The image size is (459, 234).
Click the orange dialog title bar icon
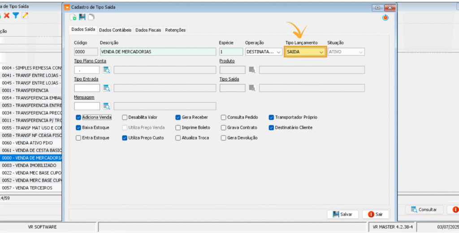click(x=67, y=7)
